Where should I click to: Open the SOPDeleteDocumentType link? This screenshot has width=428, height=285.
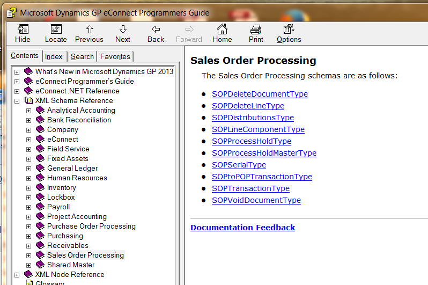click(260, 94)
